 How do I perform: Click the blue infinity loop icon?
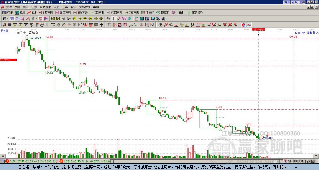point(249,25)
